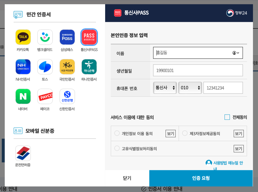The height and width of the screenshot is (192, 258).
Task: Select the 운전면허증 mobile ID icon
Action: click(23, 153)
